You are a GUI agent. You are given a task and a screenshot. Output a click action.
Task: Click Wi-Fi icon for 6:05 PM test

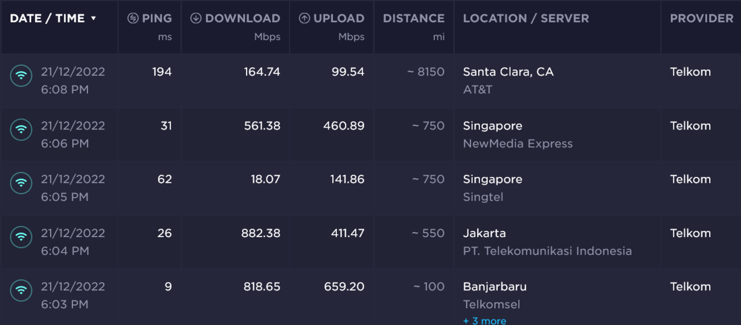coord(21,183)
